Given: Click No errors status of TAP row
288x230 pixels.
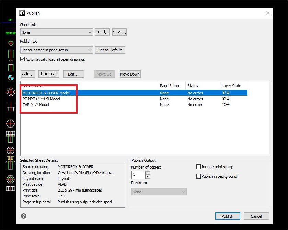Looking at the screenshot, I should point(195,105).
